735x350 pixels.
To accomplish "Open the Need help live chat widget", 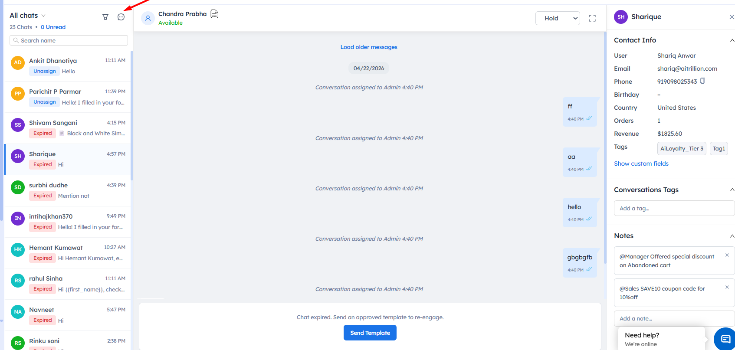I will coord(724,339).
